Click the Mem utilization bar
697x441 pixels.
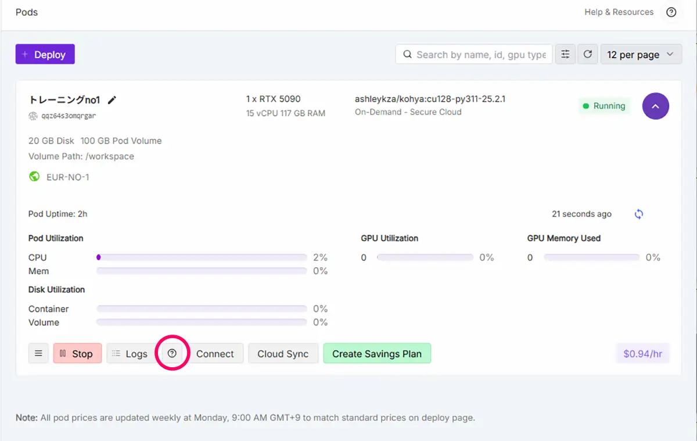click(202, 271)
